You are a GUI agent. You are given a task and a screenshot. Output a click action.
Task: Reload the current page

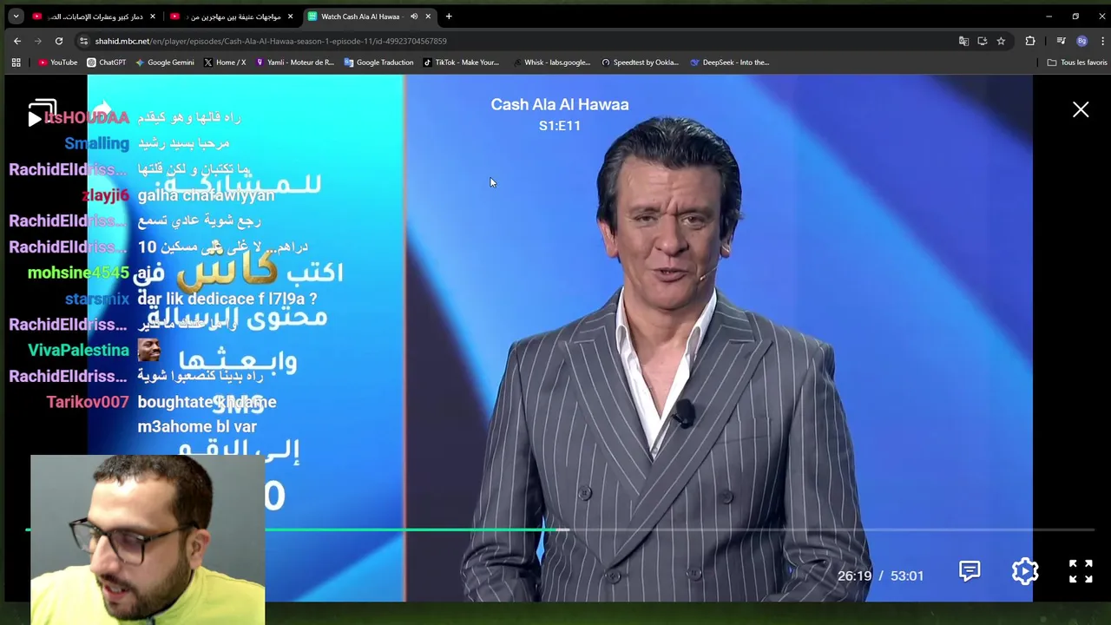tap(59, 41)
